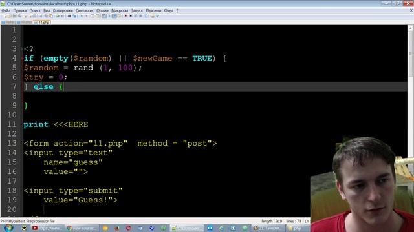Image resolution: width=414 pixels, height=232 pixels.
Task: Click "PHP Hypertext Preprocessor file" status text
Action: pos(27,221)
